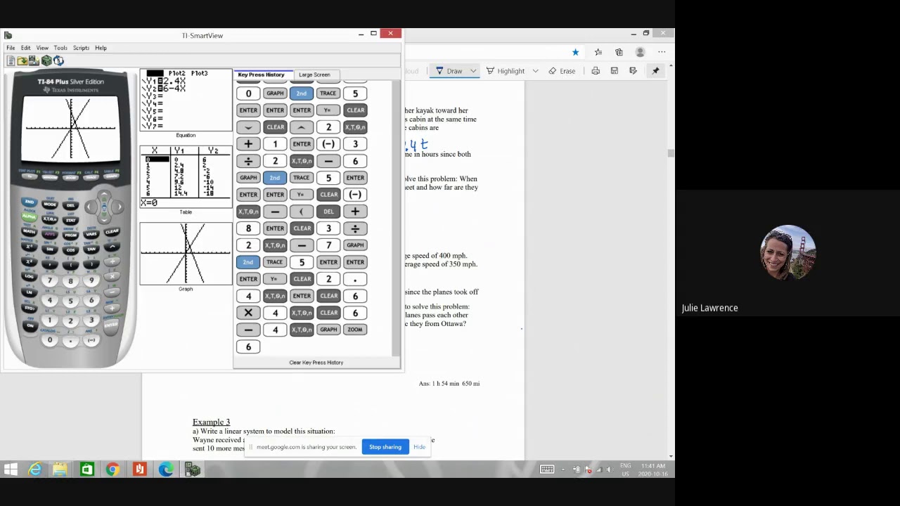Click Clear Key Press History
Screen dimensions: 900x506
click(x=316, y=363)
